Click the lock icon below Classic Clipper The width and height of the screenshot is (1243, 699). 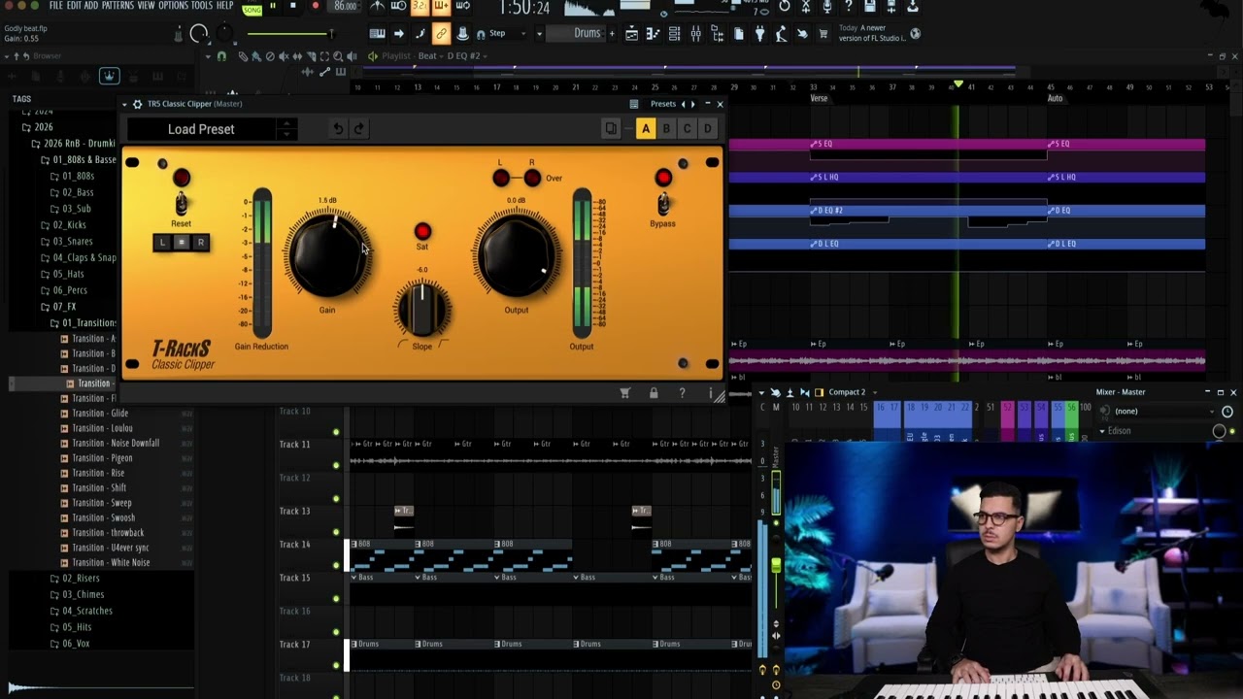(654, 393)
